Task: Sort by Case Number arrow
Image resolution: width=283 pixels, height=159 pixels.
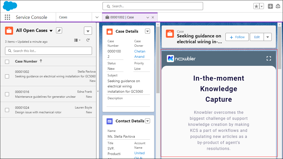Action: pyautogui.click(x=41, y=61)
